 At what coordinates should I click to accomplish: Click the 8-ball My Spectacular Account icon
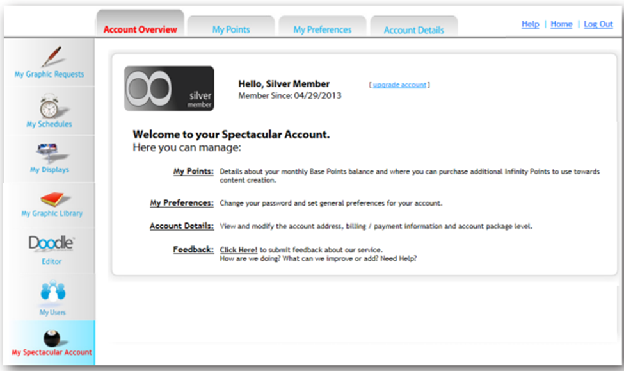pos(52,338)
